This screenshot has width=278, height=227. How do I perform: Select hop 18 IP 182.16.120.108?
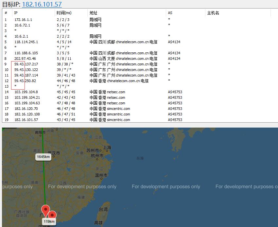[27, 114]
